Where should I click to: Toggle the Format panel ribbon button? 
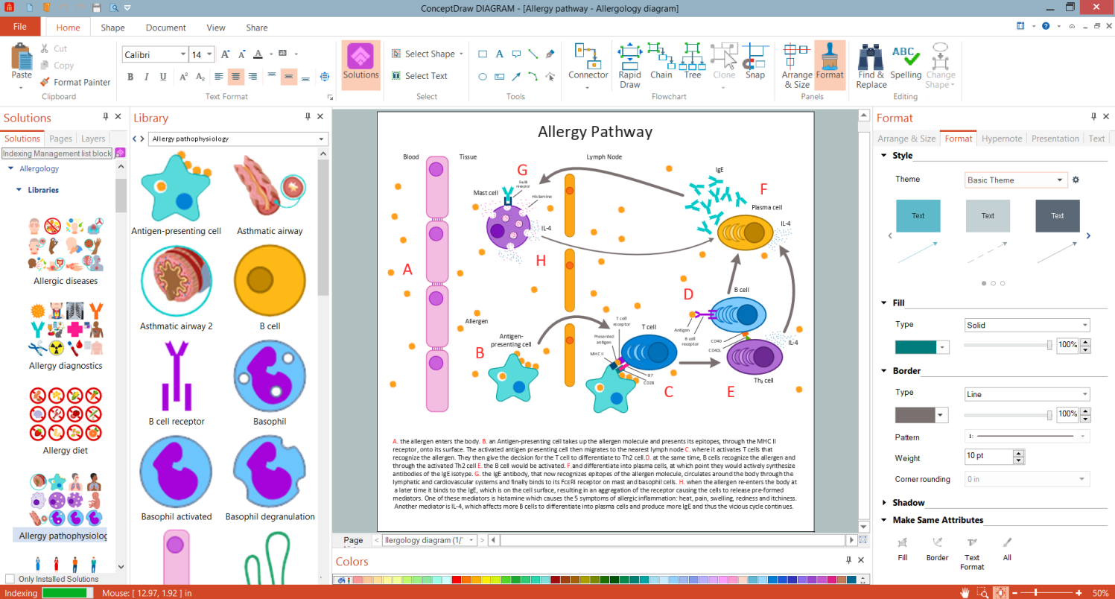pos(830,64)
